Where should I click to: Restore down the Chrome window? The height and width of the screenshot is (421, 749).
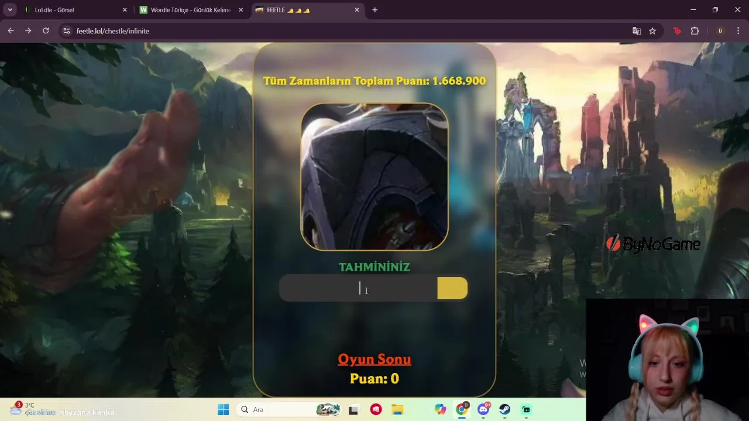point(715,10)
